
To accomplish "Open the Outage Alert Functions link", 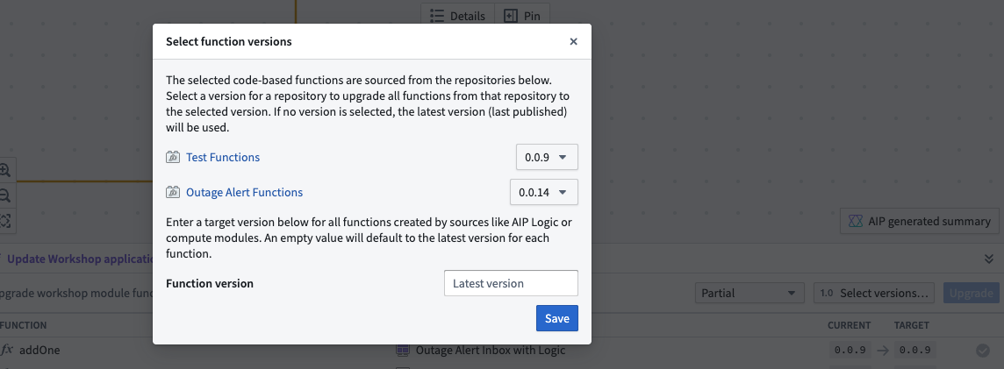I will [244, 193].
